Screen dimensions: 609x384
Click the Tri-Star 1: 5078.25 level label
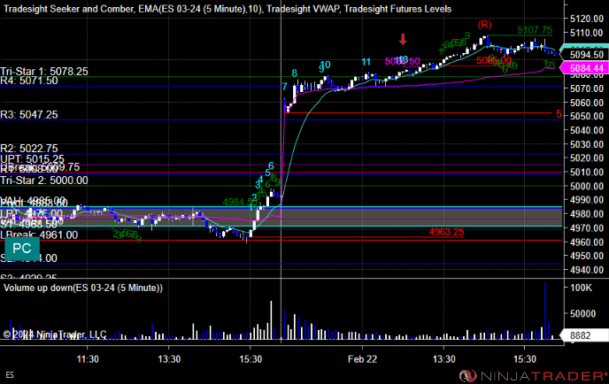[44, 71]
